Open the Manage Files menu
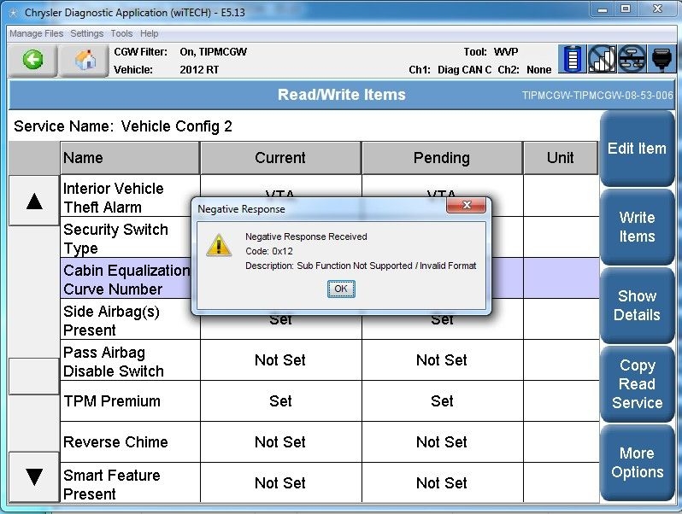This screenshot has height=514, width=682. pyautogui.click(x=37, y=33)
